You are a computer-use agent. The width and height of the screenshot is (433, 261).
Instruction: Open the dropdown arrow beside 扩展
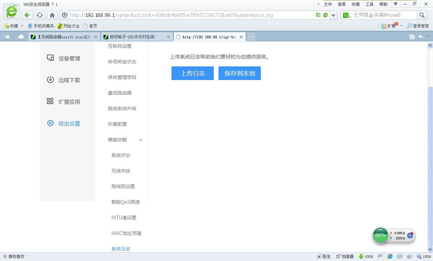point(401,26)
